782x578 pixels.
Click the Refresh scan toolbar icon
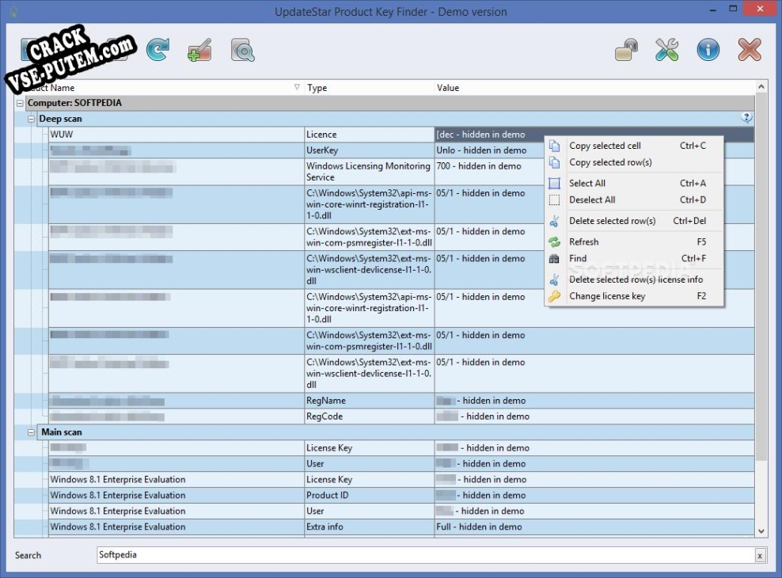(158, 51)
